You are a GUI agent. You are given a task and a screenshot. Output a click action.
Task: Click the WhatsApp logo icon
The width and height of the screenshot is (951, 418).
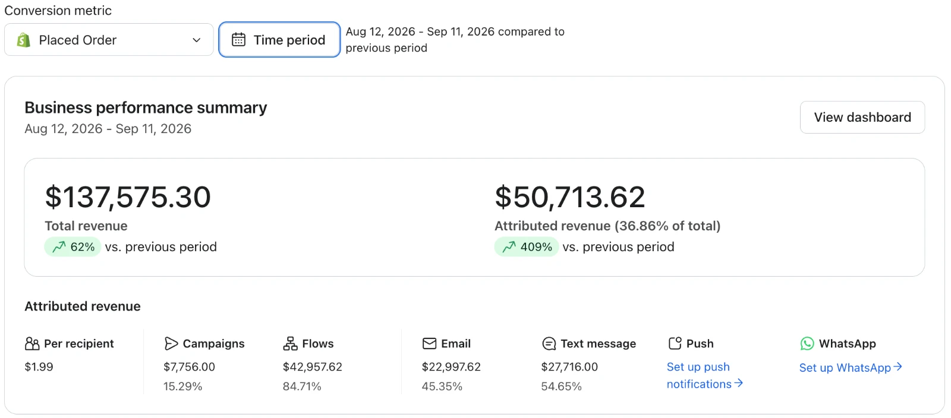point(807,344)
